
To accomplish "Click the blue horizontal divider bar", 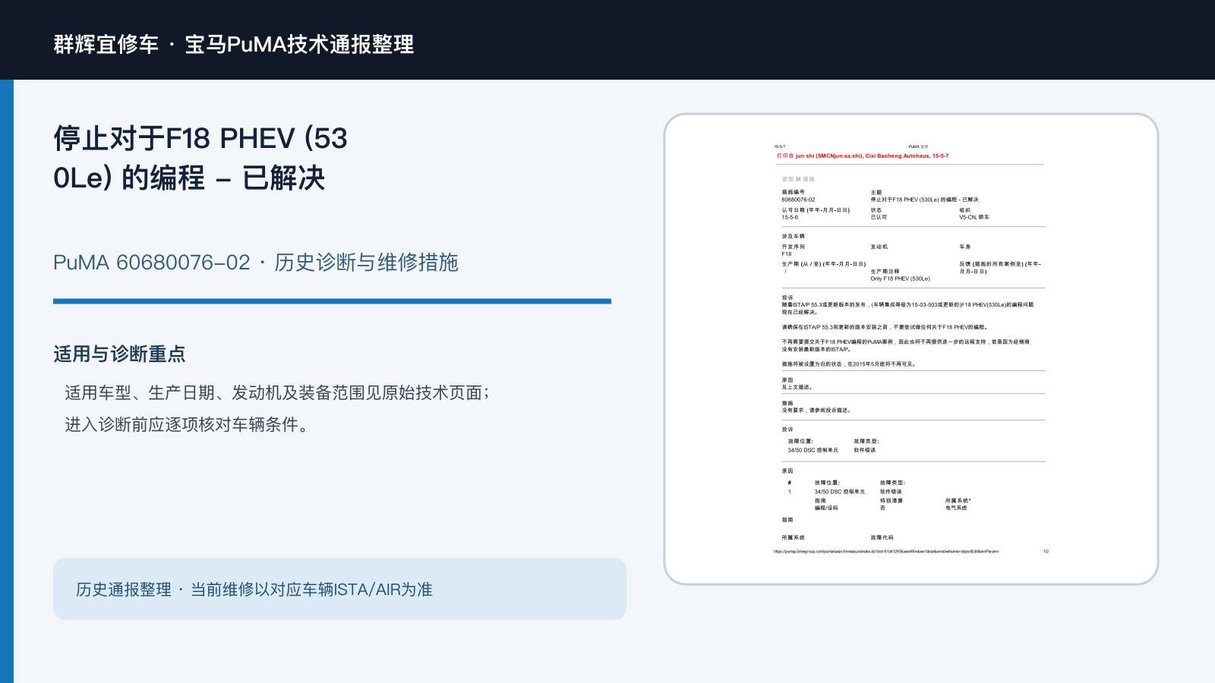I will pos(332,301).
